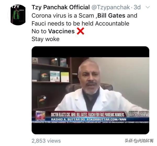Select the bold Vaccines keyword

[61, 31]
